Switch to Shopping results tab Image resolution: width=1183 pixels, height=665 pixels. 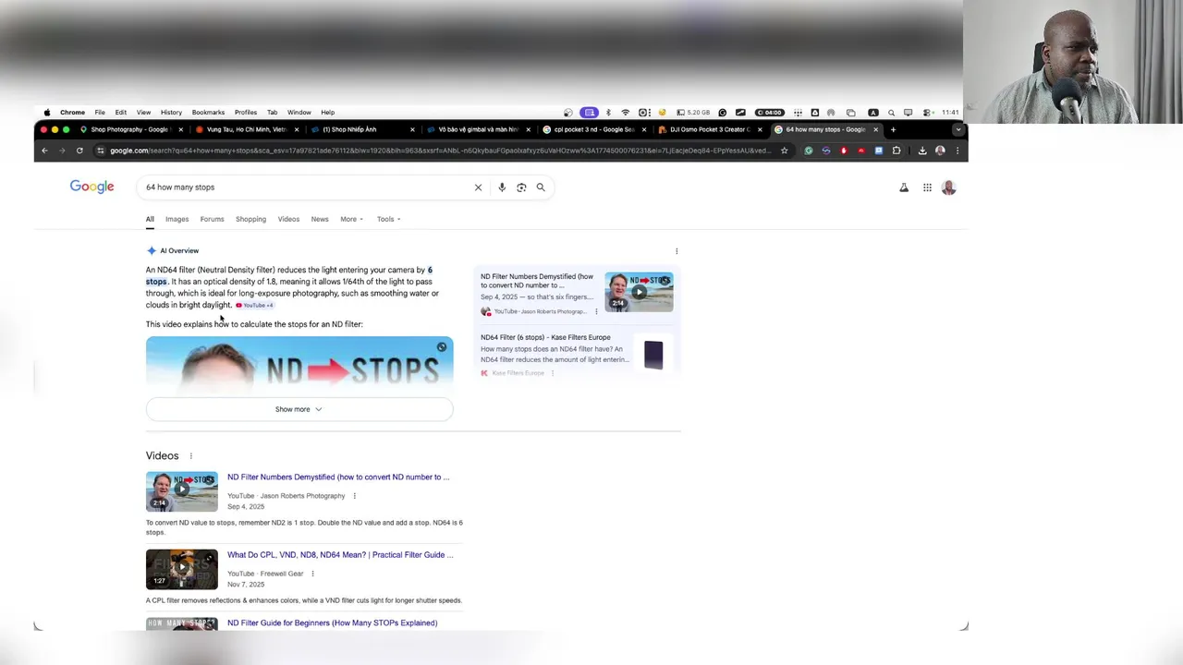[250, 220]
